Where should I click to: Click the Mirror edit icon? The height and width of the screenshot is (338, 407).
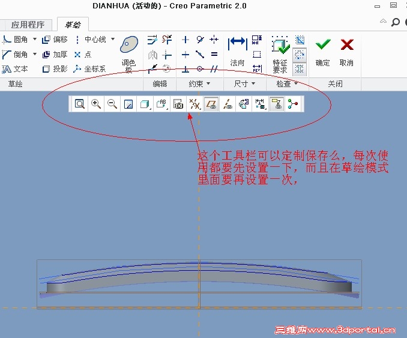coord(152,55)
